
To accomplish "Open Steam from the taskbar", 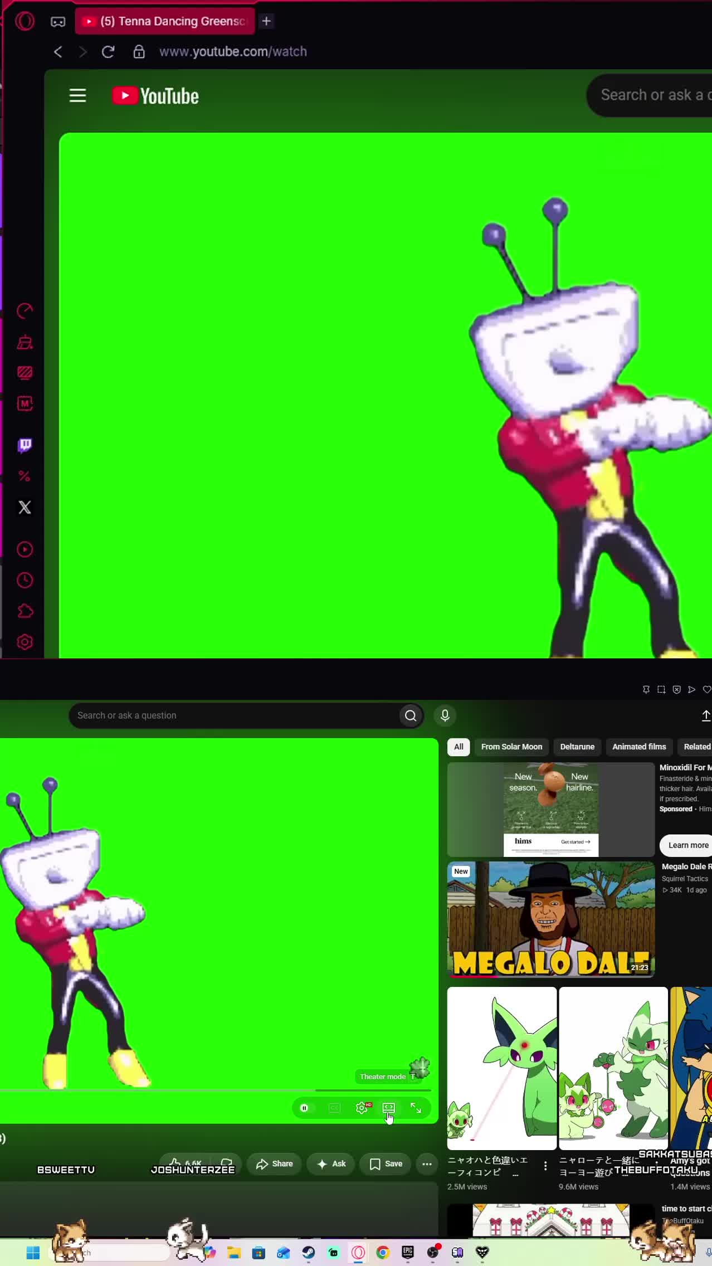I will tap(309, 1253).
